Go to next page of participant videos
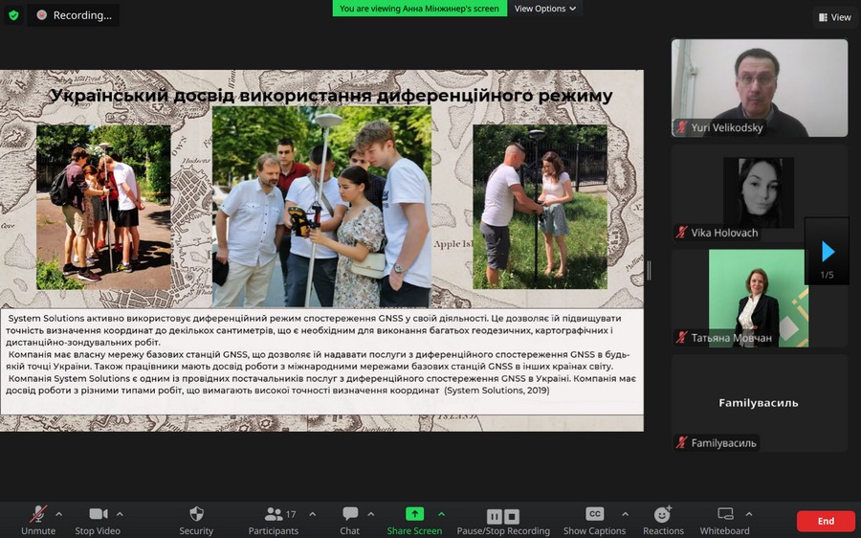Viewport: 861px width, 538px height. coord(828,252)
